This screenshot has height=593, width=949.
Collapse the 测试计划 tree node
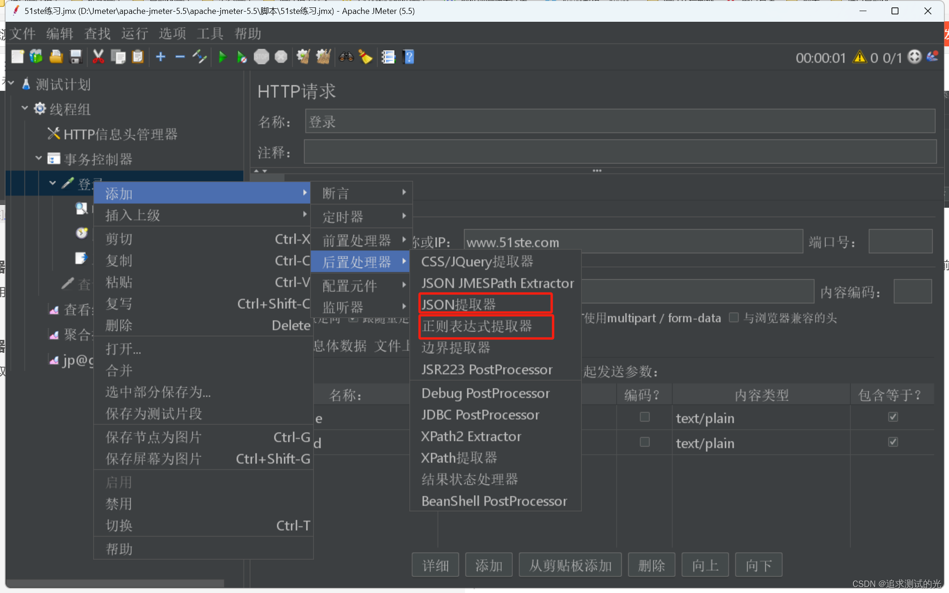11,83
